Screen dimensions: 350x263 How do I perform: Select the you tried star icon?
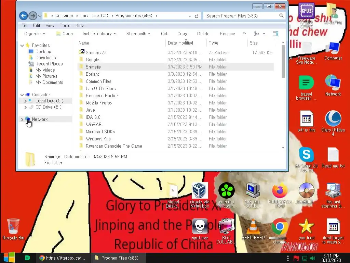click(306, 229)
